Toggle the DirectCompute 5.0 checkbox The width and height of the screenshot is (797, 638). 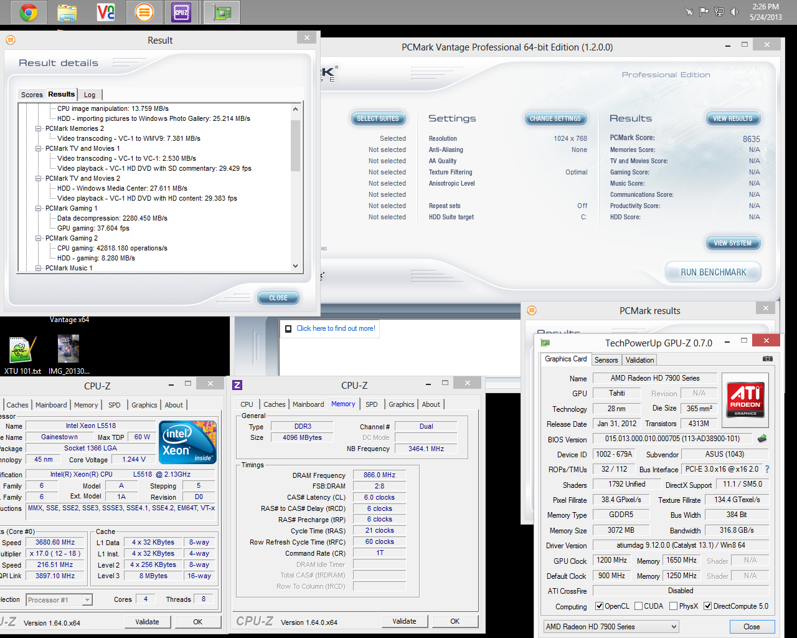(x=707, y=606)
